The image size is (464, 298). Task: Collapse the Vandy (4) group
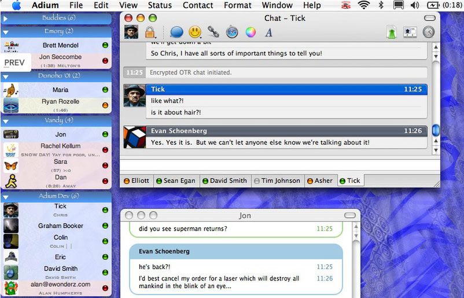click(6, 122)
